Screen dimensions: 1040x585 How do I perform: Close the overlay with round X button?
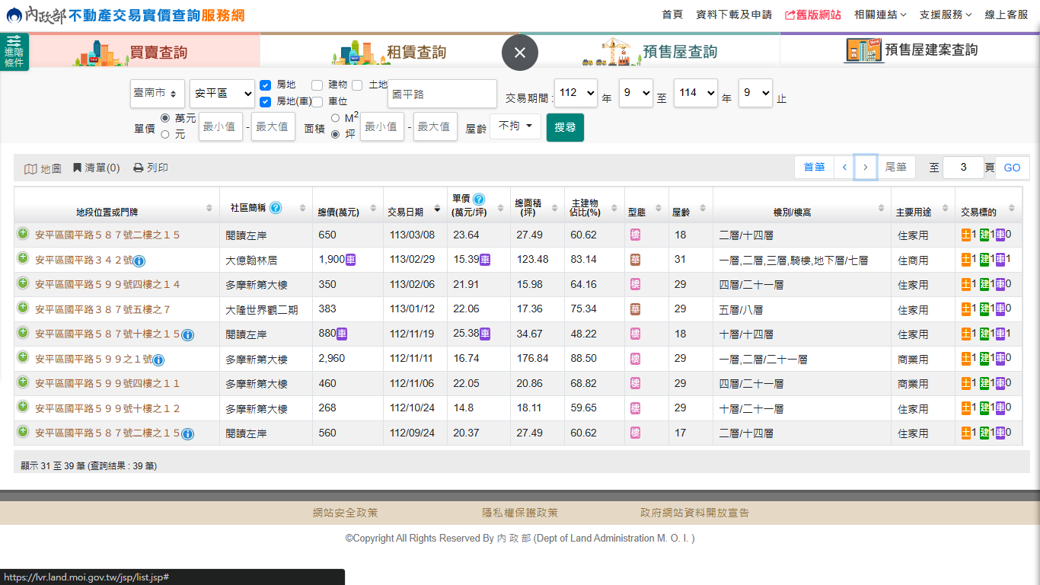click(520, 53)
